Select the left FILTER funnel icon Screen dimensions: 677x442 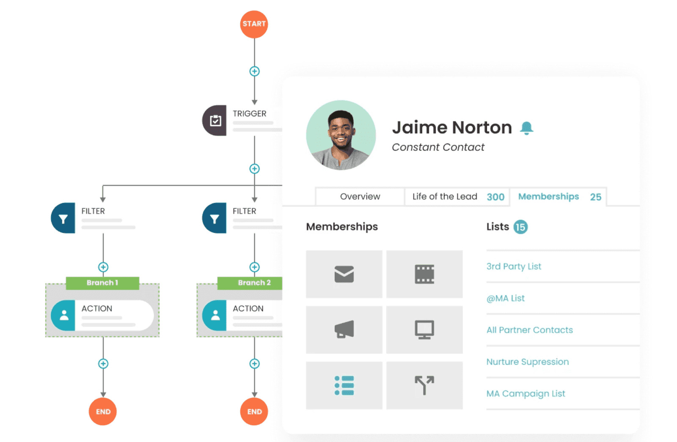click(63, 218)
